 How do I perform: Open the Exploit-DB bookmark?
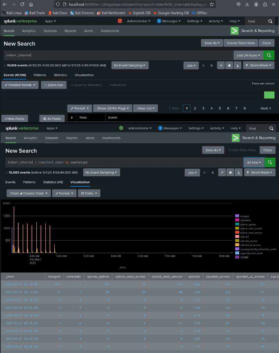139,13
